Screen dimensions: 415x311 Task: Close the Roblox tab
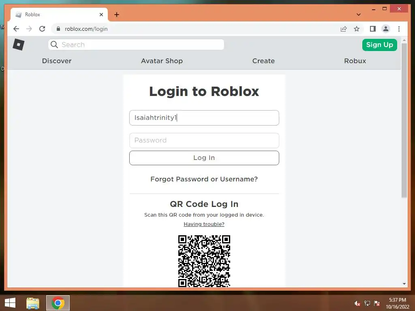click(101, 15)
